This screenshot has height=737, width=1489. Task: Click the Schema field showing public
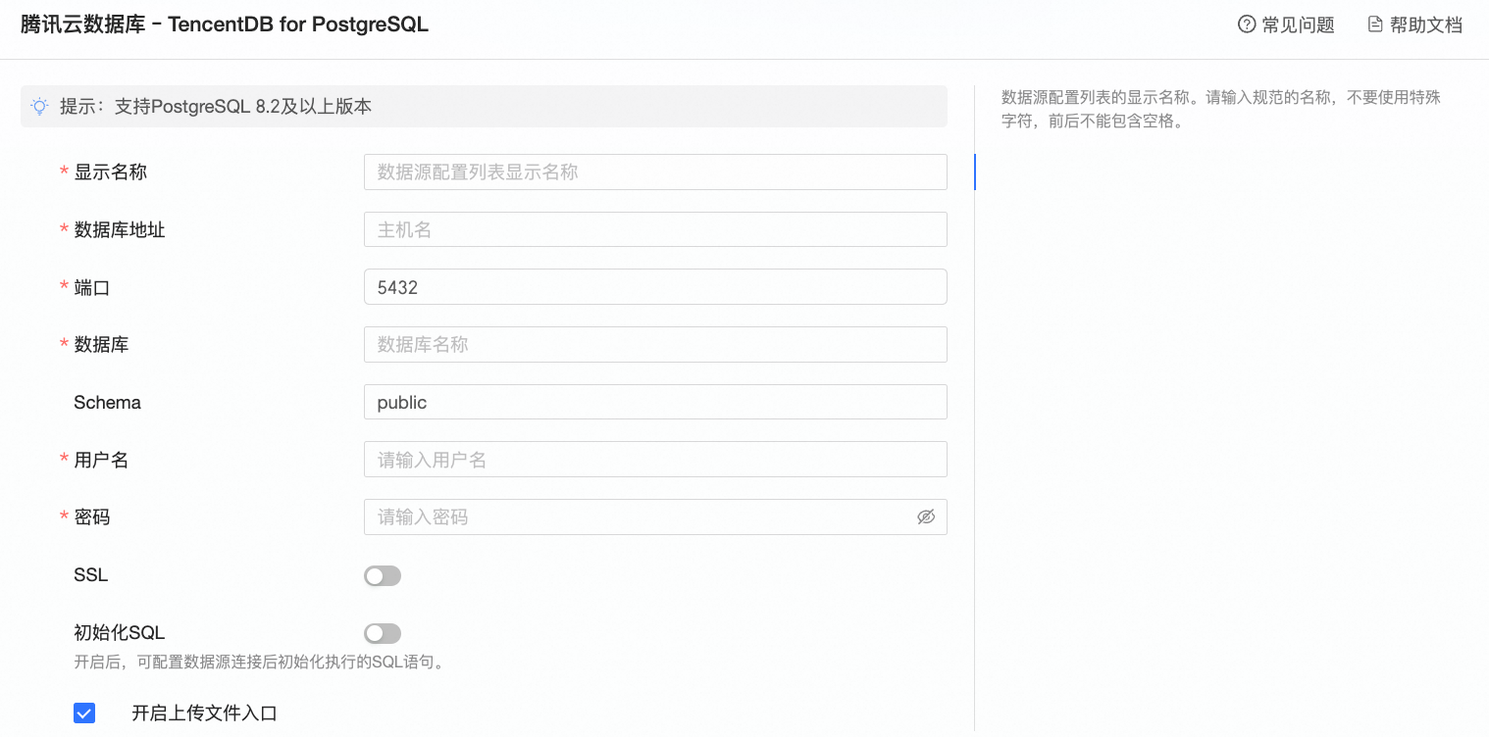pyautogui.click(x=655, y=402)
